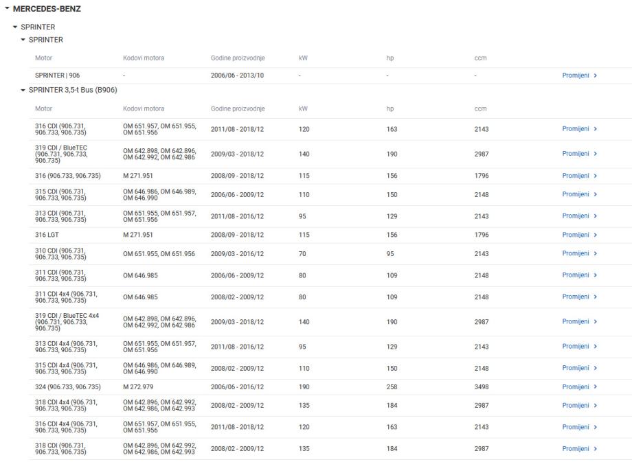Select the MERCEDES-BENZ heading text
Image resolution: width=632 pixels, height=462 pixels.
(x=47, y=8)
